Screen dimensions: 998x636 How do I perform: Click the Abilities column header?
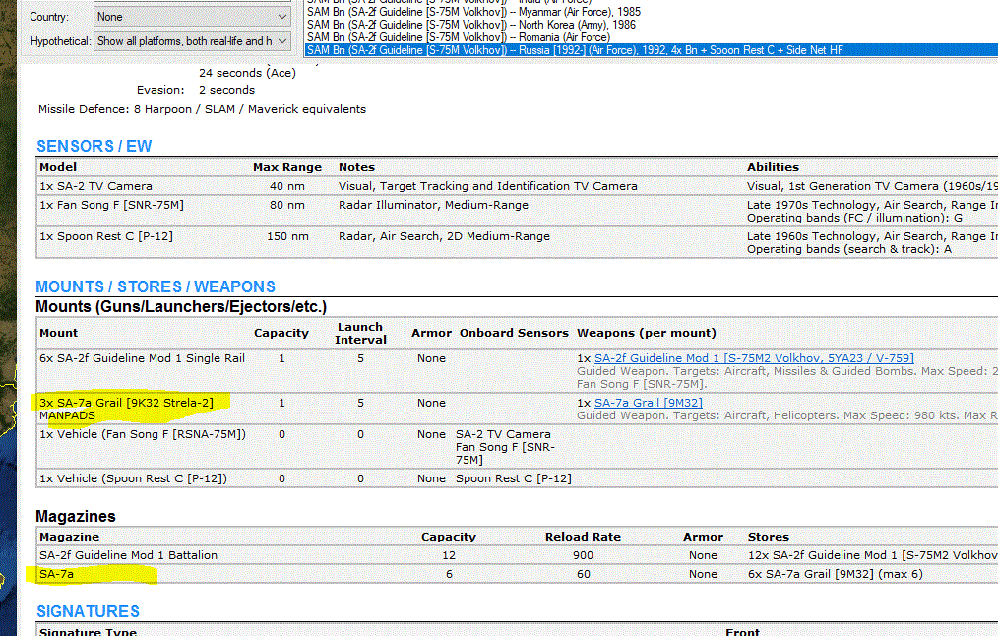click(773, 167)
